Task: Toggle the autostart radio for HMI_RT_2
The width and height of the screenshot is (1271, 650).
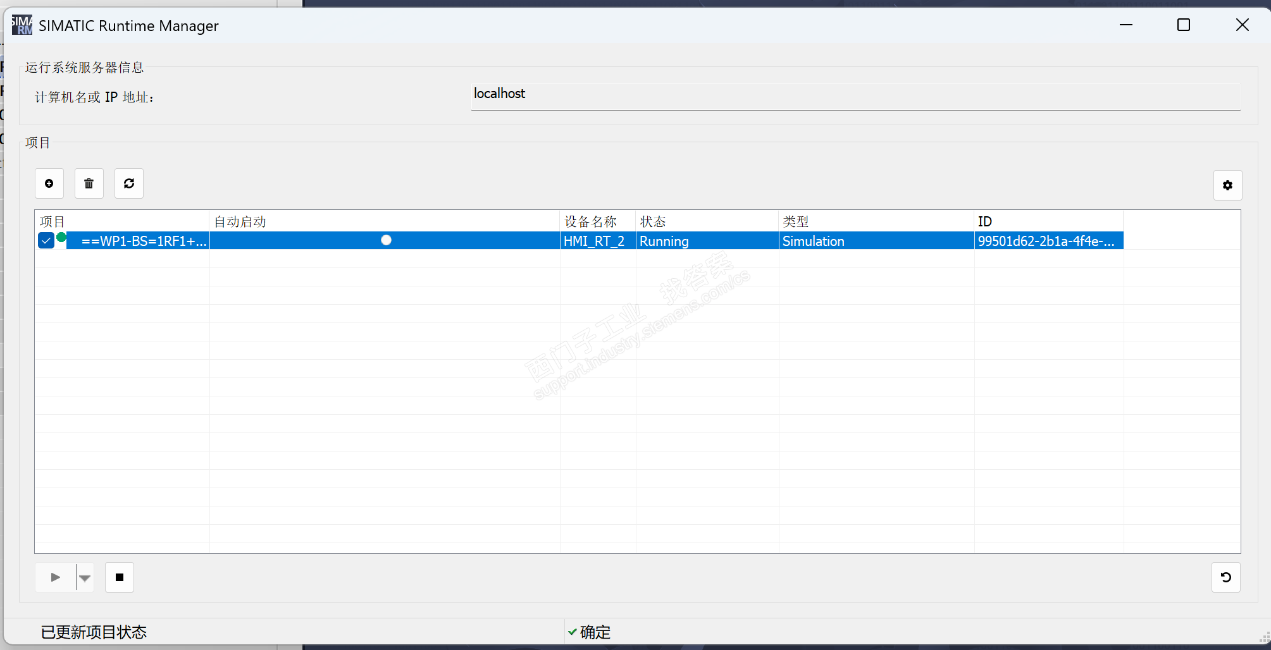Action: tap(386, 240)
